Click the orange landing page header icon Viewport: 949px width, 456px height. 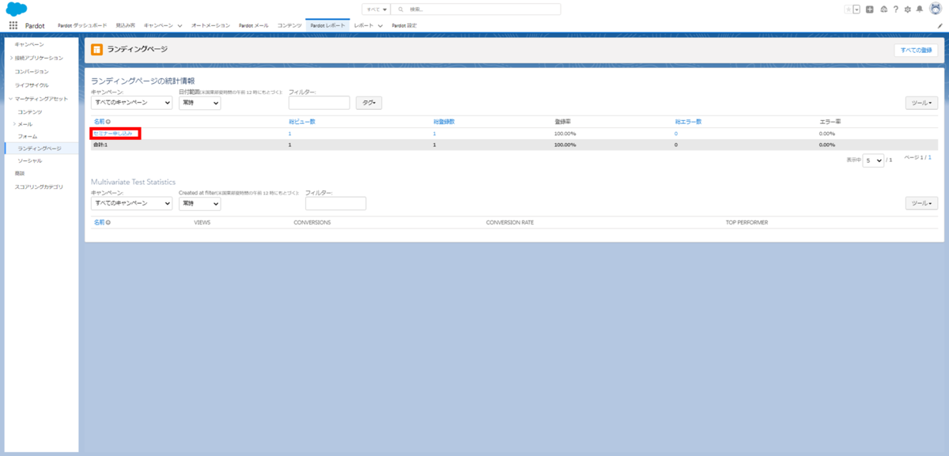click(x=96, y=49)
